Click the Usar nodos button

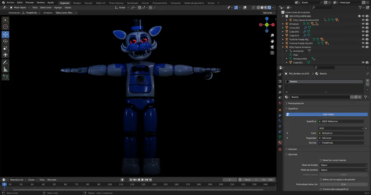[326, 114]
